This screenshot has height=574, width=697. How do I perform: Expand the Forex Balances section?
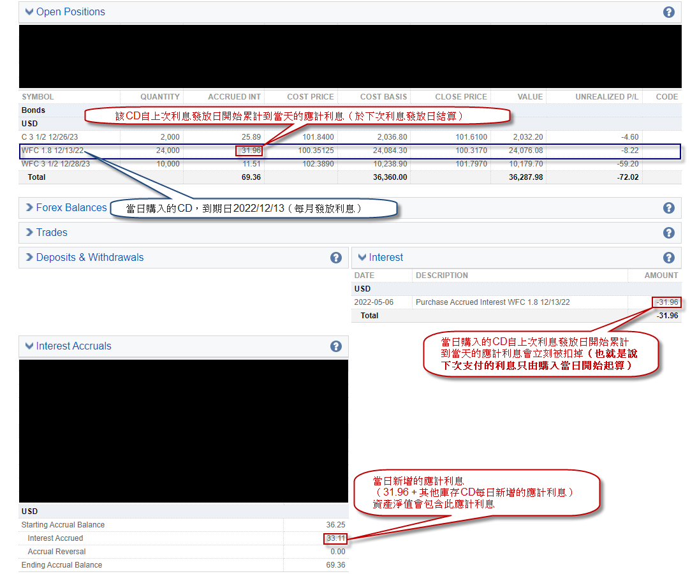click(x=29, y=208)
